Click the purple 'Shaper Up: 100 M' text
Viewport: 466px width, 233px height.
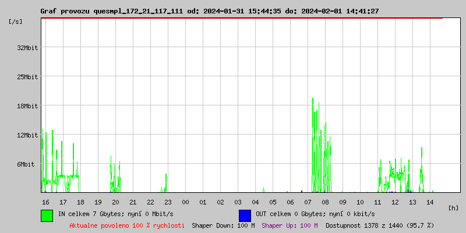click(290, 225)
